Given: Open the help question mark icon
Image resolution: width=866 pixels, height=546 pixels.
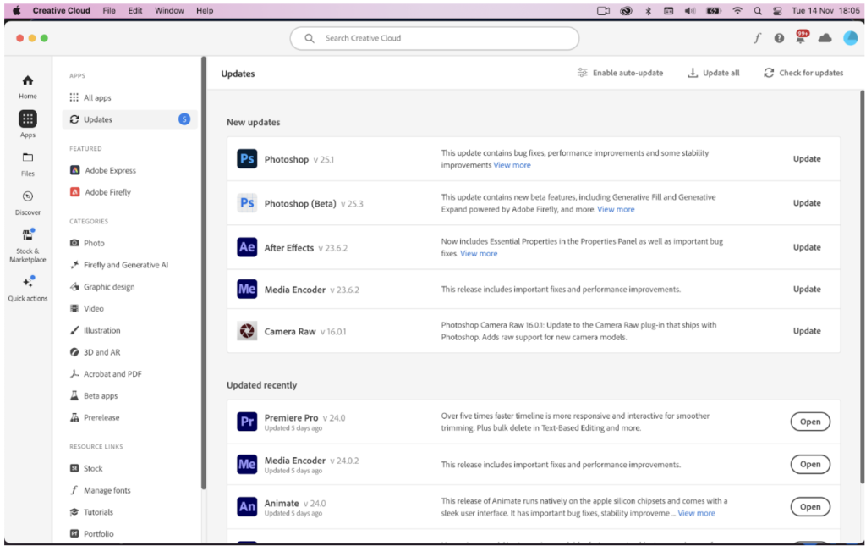Looking at the screenshot, I should click(x=779, y=38).
